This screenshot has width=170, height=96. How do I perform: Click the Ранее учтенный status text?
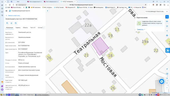click(x=23, y=63)
